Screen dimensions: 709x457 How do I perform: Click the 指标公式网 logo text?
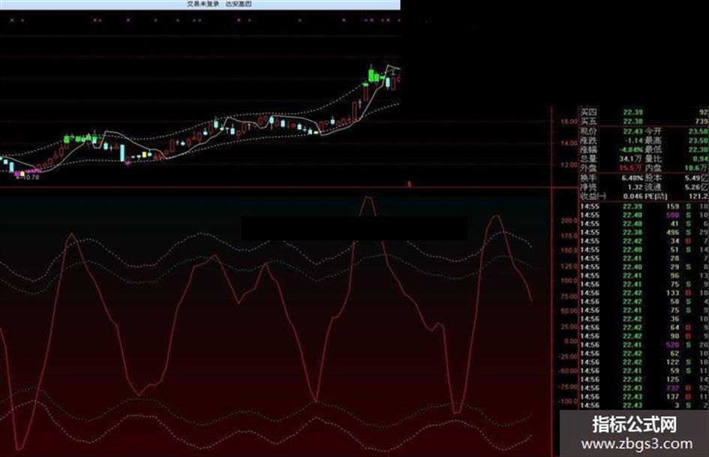click(635, 425)
